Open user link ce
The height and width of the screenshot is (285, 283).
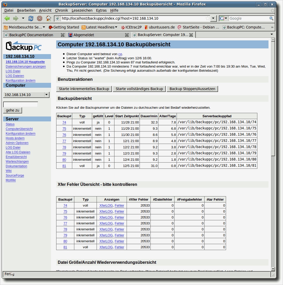[120, 54]
